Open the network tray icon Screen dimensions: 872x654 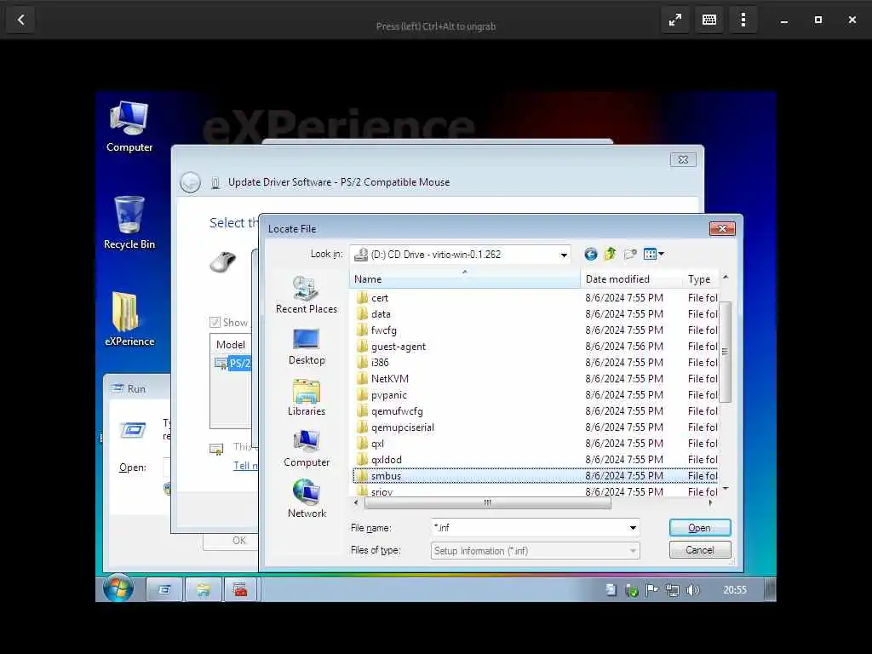(x=673, y=590)
